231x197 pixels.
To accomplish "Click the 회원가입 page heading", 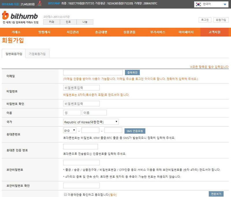I will 13,40.
